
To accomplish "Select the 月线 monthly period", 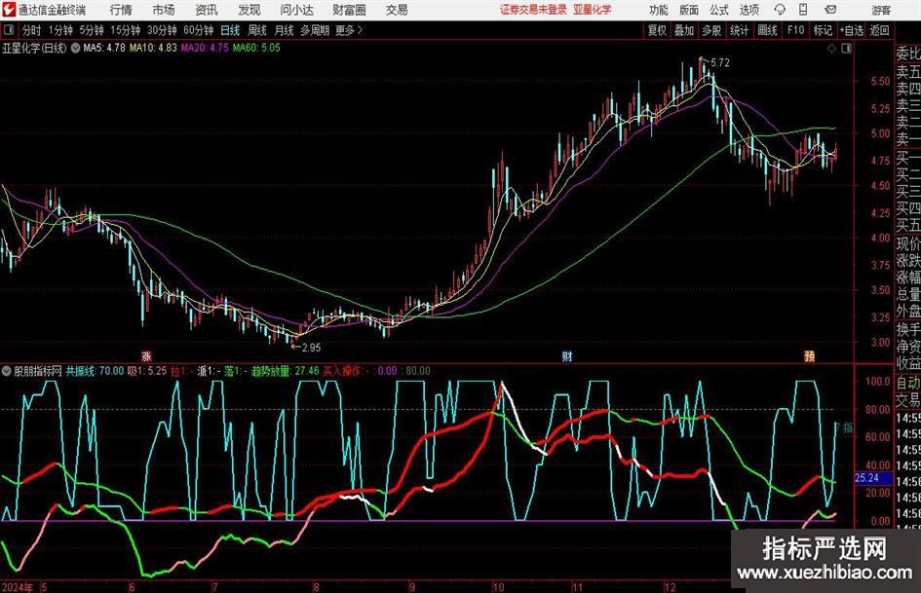I will (284, 30).
